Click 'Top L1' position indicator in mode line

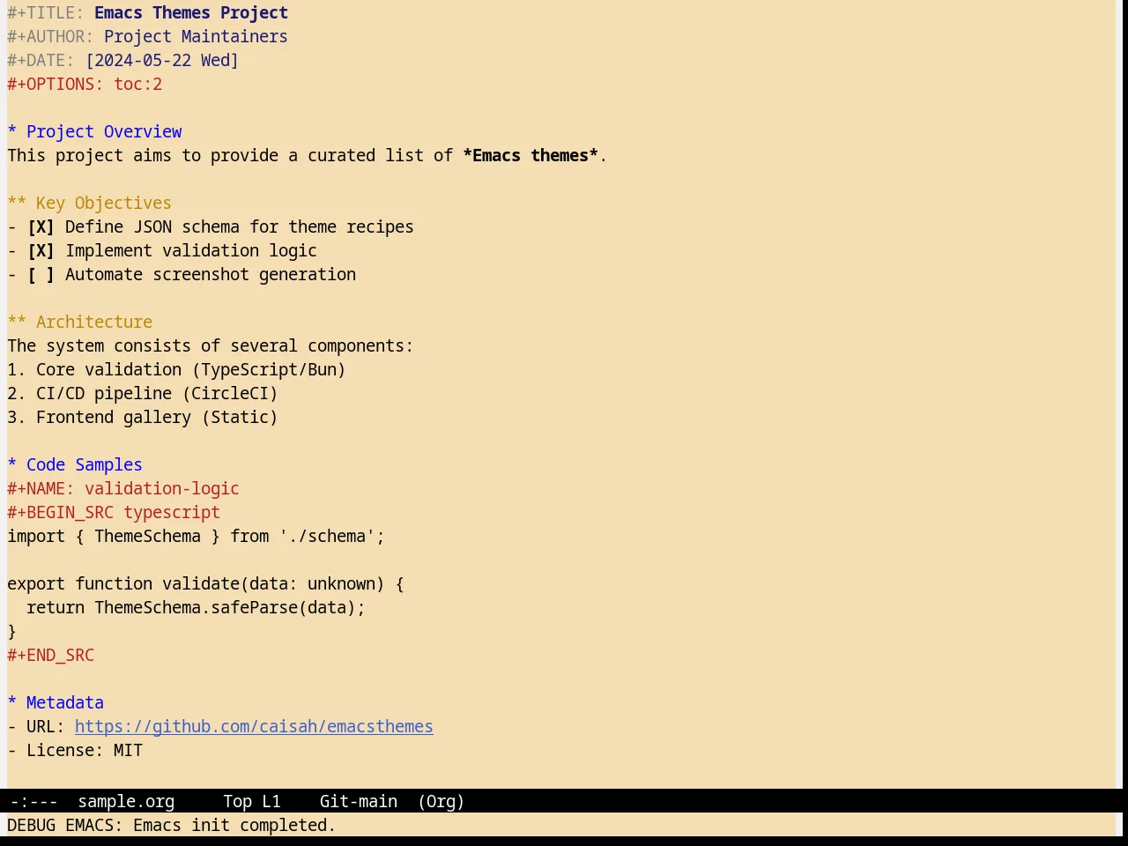[252, 801]
